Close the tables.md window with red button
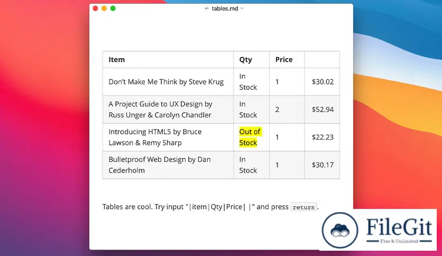Image resolution: width=442 pixels, height=256 pixels. pos(95,8)
